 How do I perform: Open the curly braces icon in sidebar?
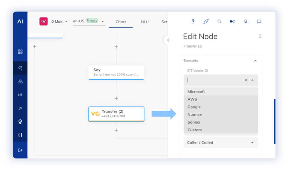[20, 135]
